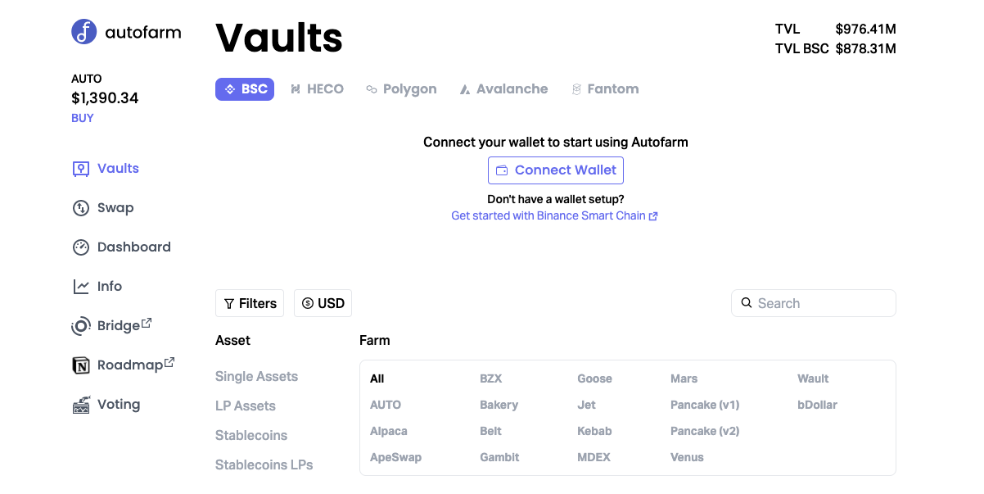Open the Voting ballot icon
The width and height of the screenshot is (984, 494).
click(x=80, y=405)
